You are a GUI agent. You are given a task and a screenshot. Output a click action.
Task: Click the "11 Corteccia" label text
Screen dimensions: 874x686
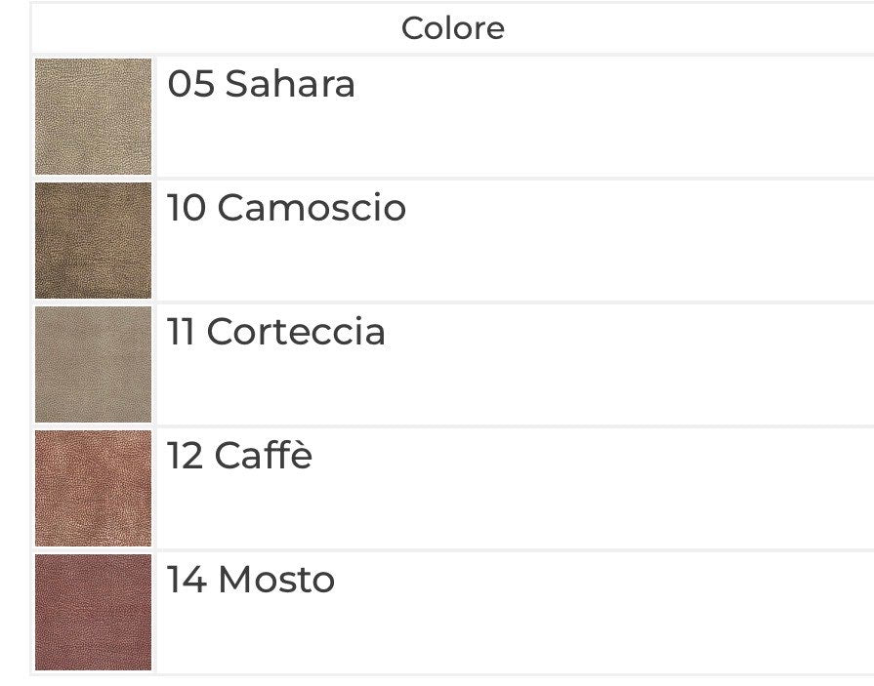coord(276,332)
